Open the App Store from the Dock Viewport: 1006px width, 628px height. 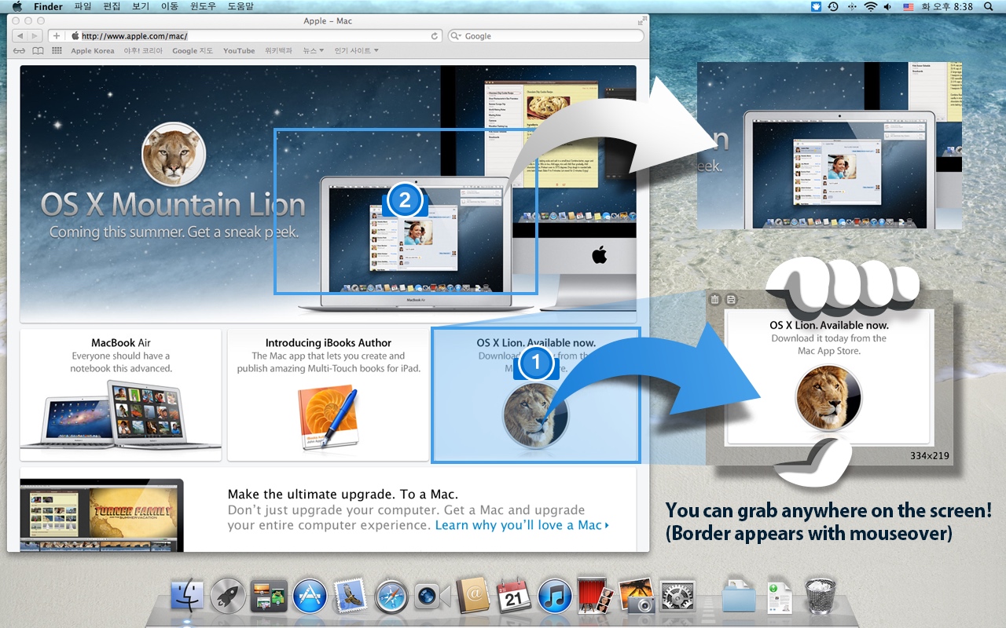click(x=310, y=596)
